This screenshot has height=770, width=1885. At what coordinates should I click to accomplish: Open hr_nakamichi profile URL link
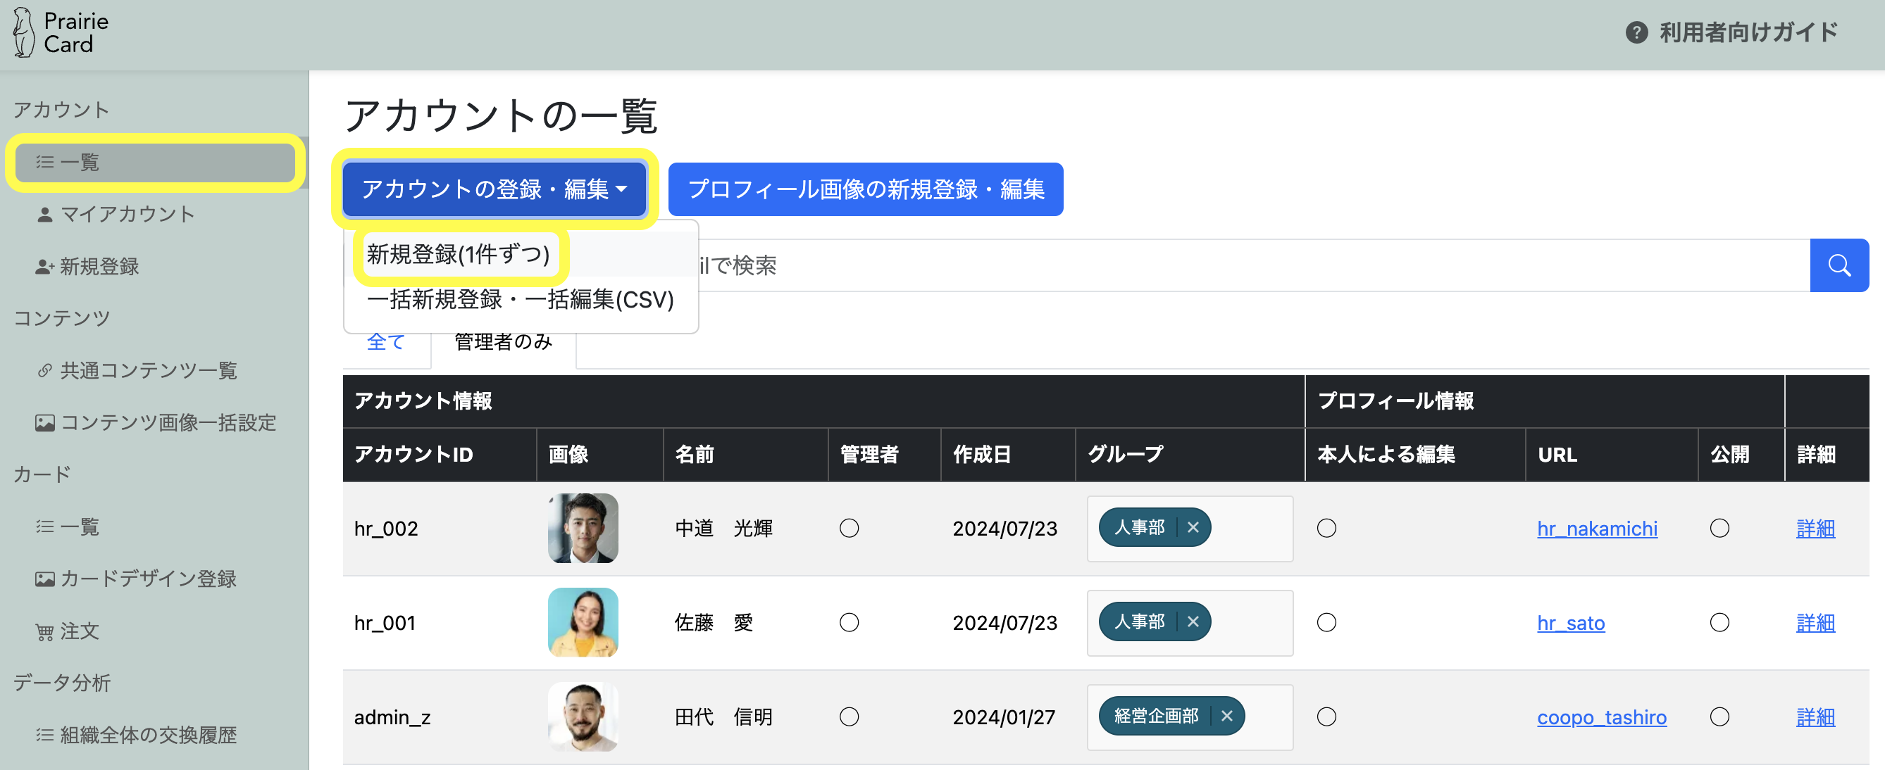1597,529
